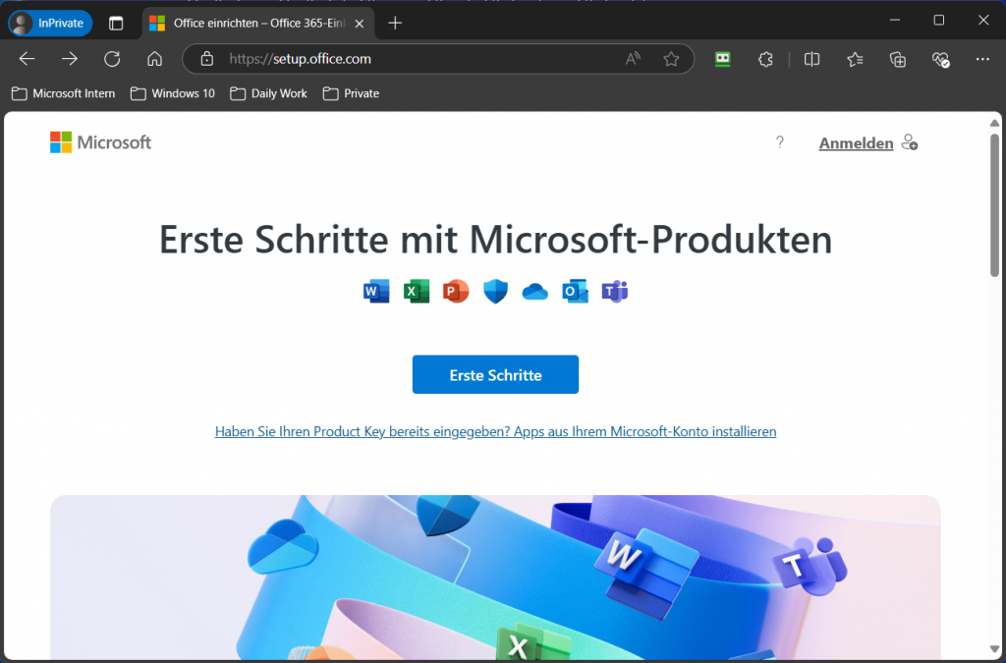
Task: Click the Anmelden sign-in link
Action: [856, 143]
